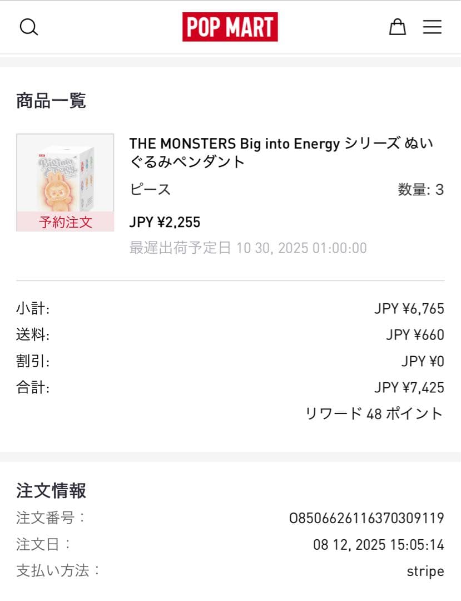The image size is (461, 601).
Task: Open the search magnifier icon
Action: [x=29, y=27]
